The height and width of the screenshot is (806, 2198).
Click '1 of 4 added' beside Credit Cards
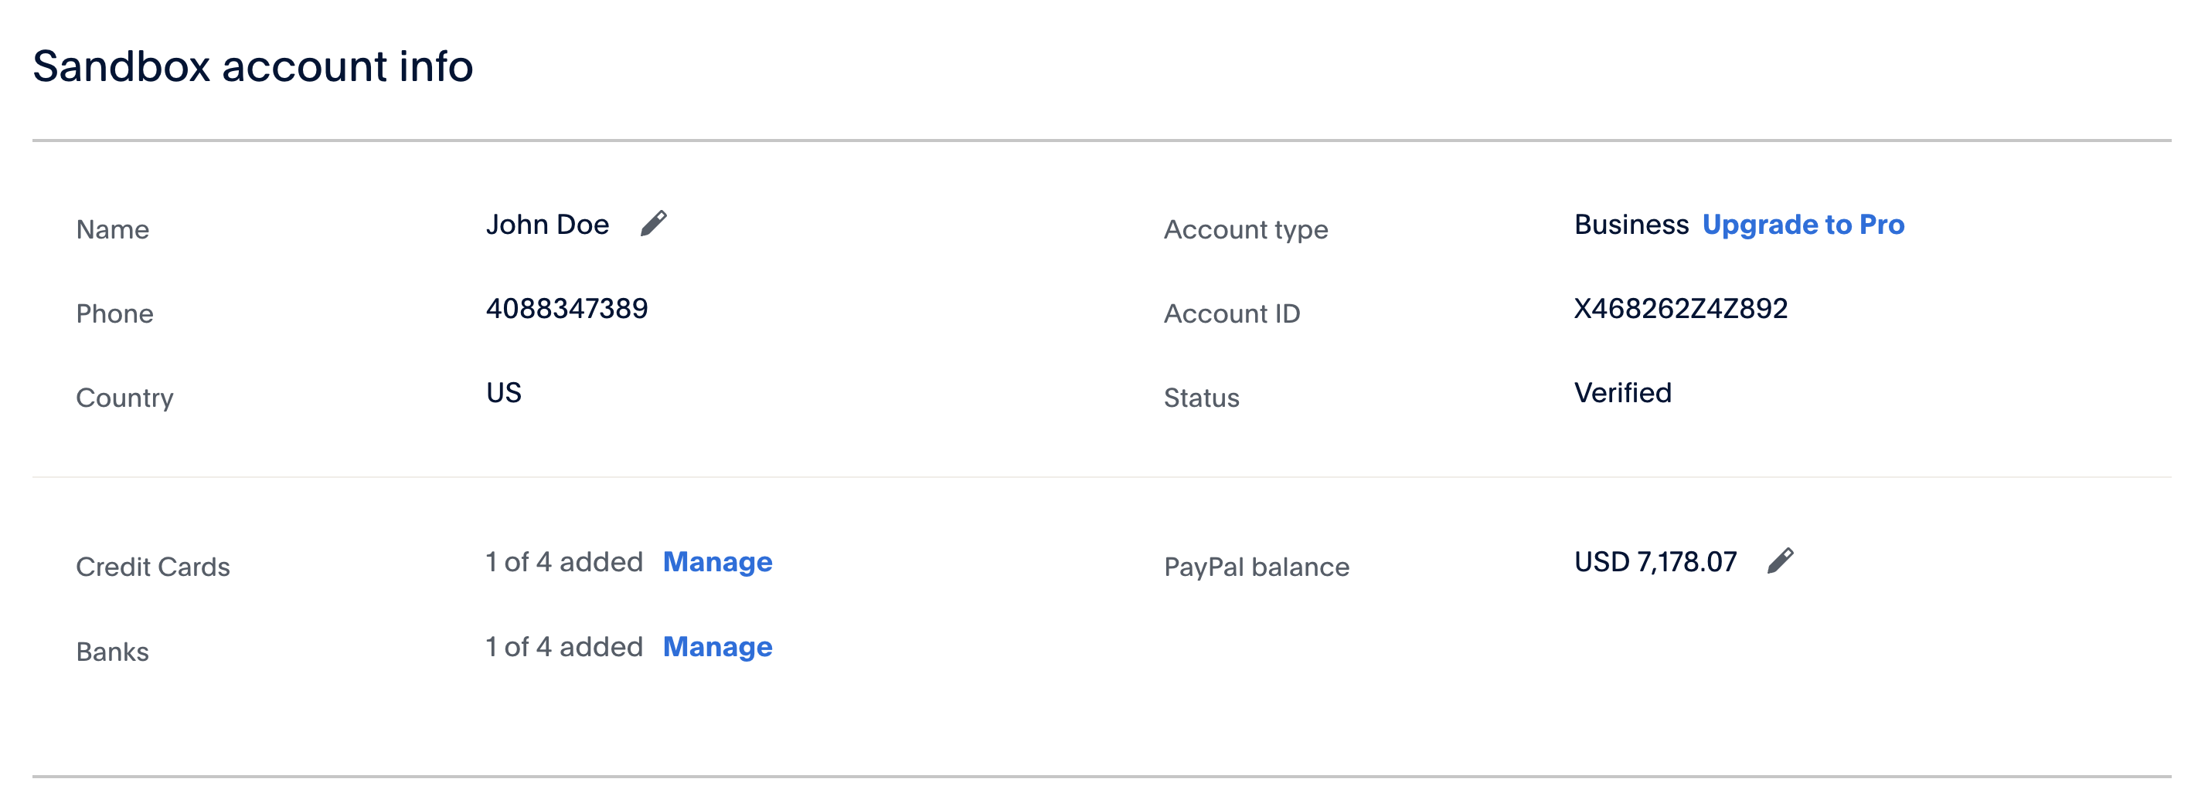coord(564,562)
